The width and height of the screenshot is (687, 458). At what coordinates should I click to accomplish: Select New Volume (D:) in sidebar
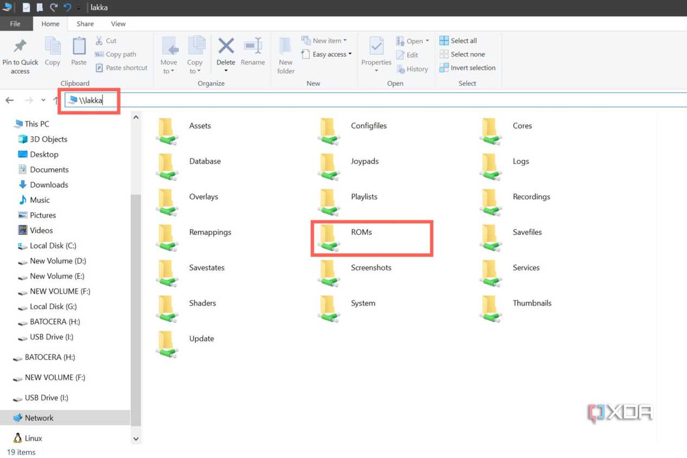pos(52,260)
